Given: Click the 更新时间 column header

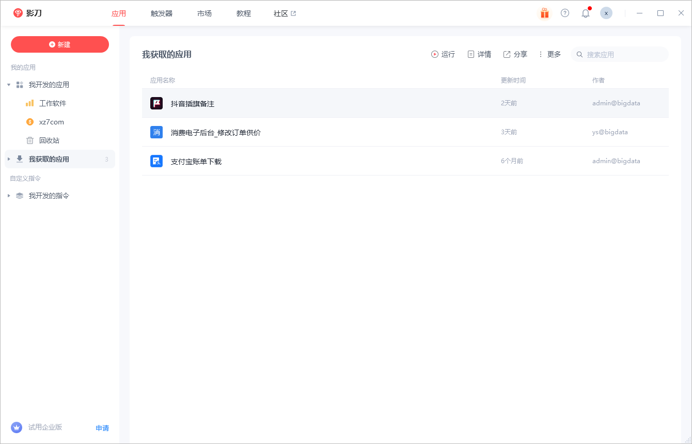Looking at the screenshot, I should pos(513,80).
